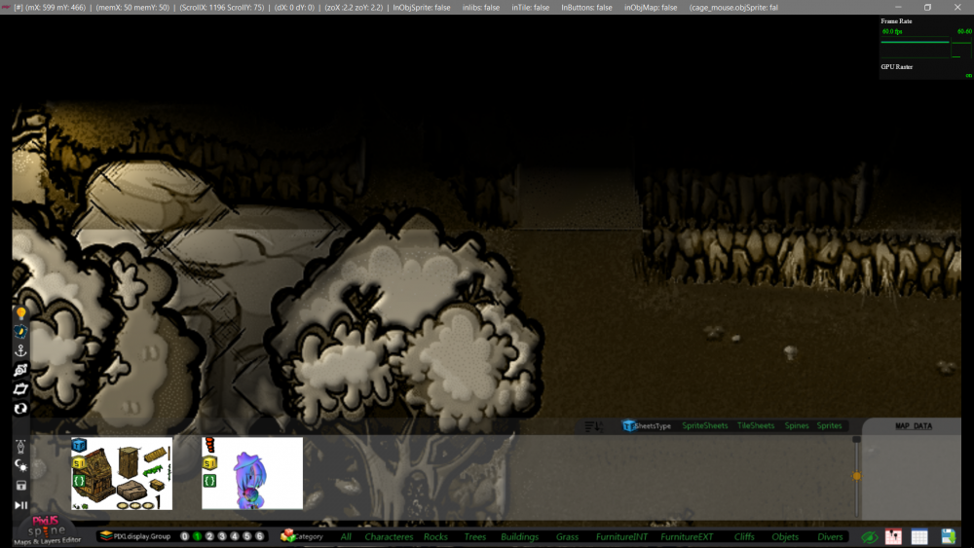This screenshot has width=974, height=548.
Task: Select display group 6
Action: [260, 536]
